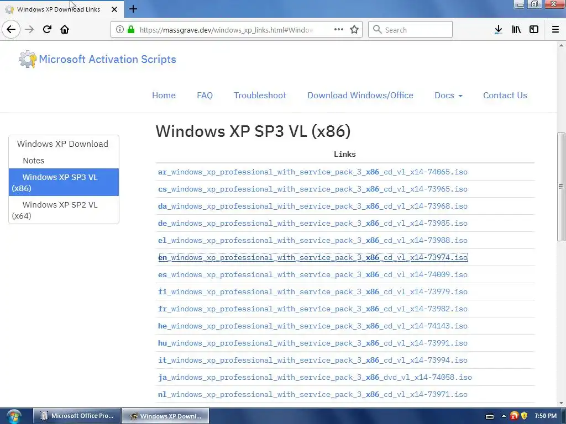Screen dimensions: 566x424
Task: Select the Windows XP Downl... taskbar button
Action: [x=165, y=416]
